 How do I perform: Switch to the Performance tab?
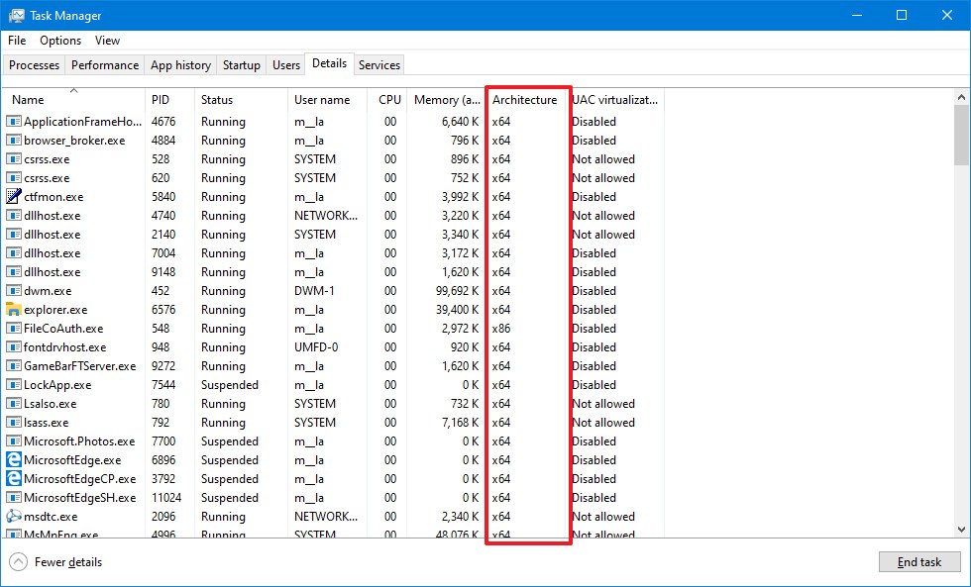pyautogui.click(x=105, y=65)
